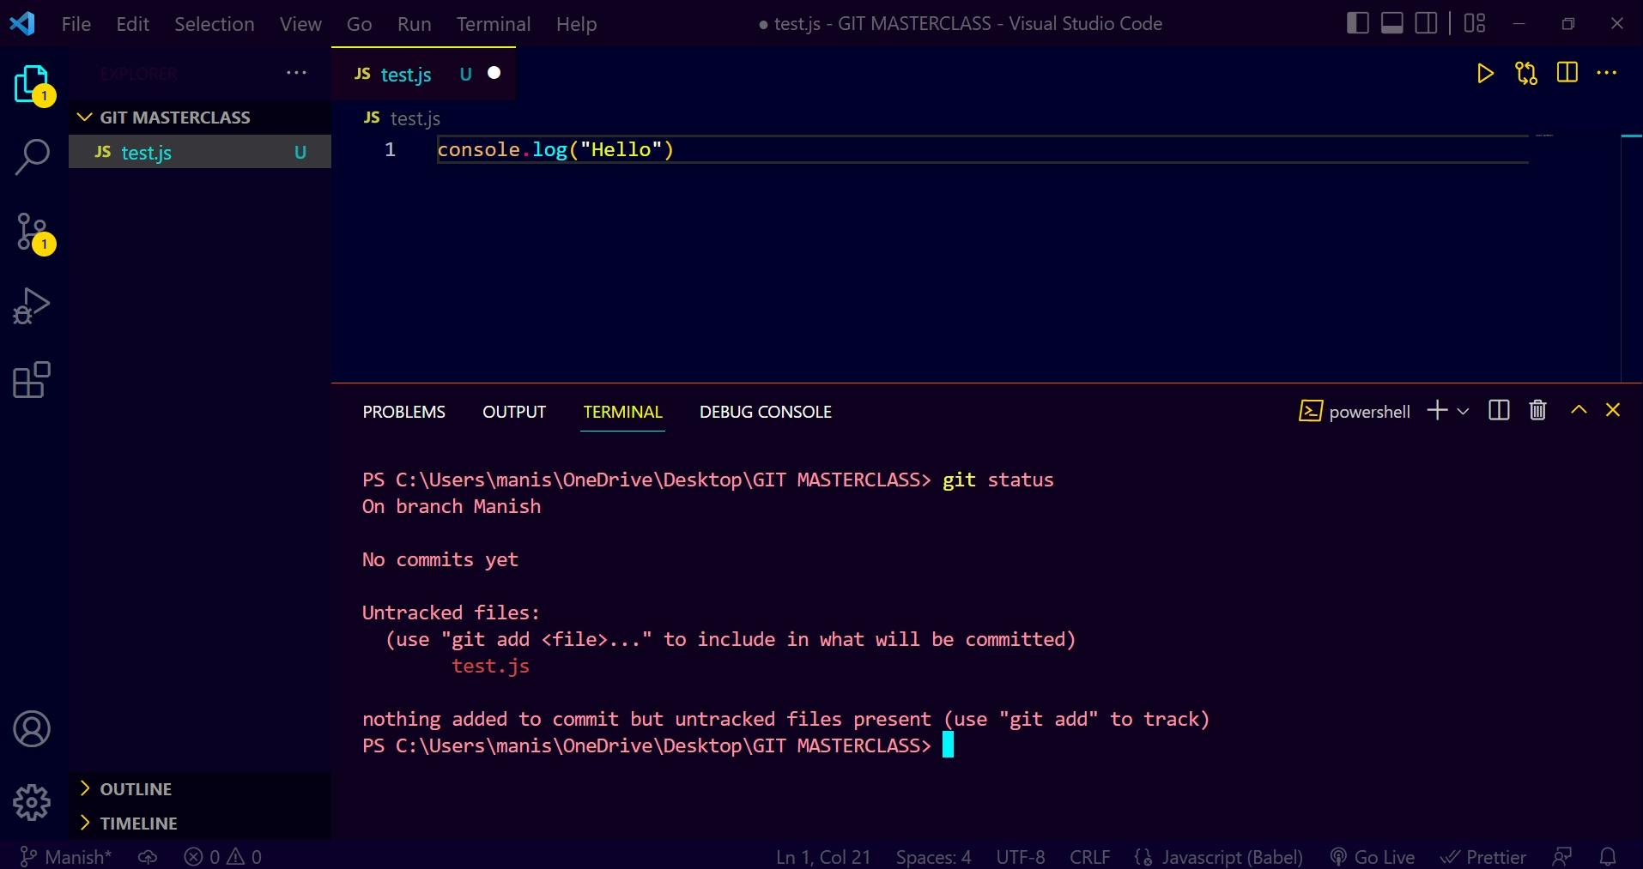Open the Help menu
Screen dimensions: 1643x869
pyautogui.click(x=576, y=24)
